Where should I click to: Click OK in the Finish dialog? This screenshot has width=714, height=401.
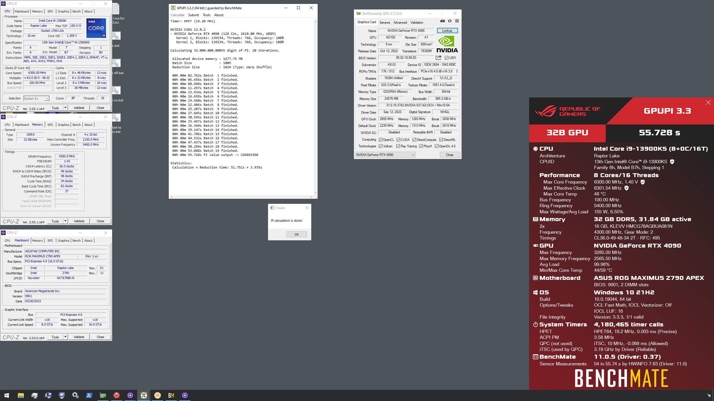click(296, 234)
